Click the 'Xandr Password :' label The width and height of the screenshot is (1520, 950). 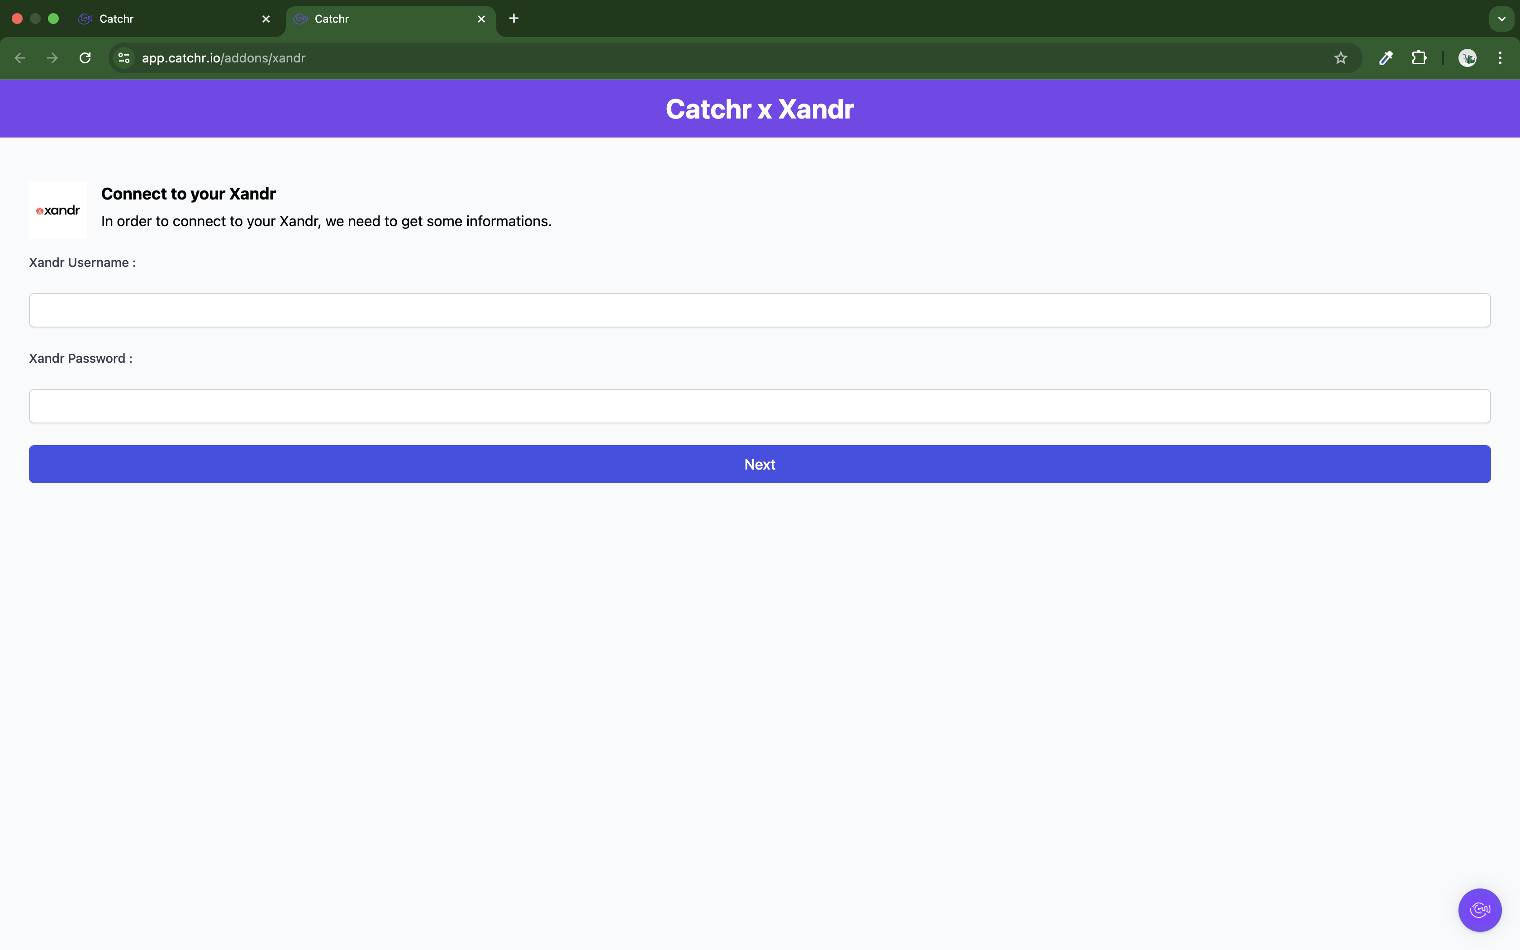81,358
